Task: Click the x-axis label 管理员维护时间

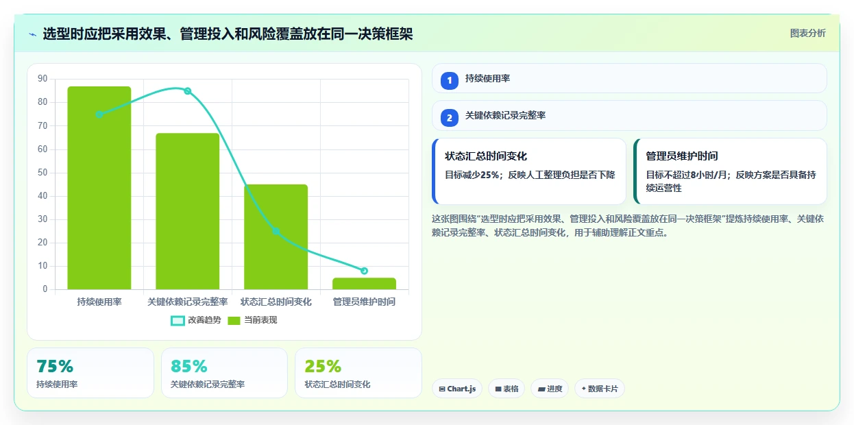Action: 364,302
